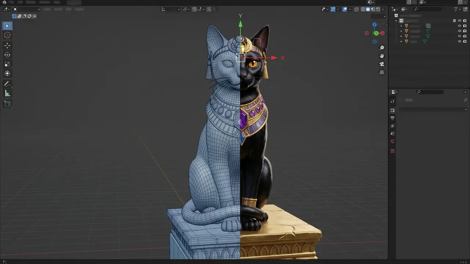
Task: Toggle viewport overlays button
Action: [345, 9]
